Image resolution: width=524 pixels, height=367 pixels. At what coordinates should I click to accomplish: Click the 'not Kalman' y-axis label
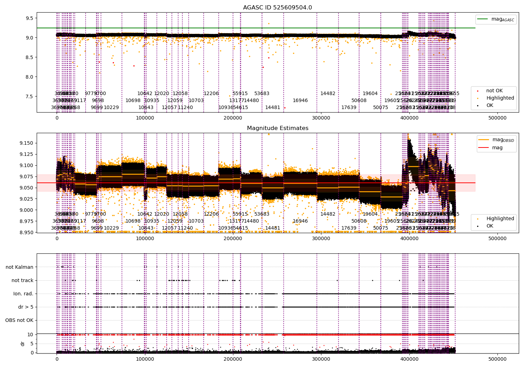pos(20,267)
